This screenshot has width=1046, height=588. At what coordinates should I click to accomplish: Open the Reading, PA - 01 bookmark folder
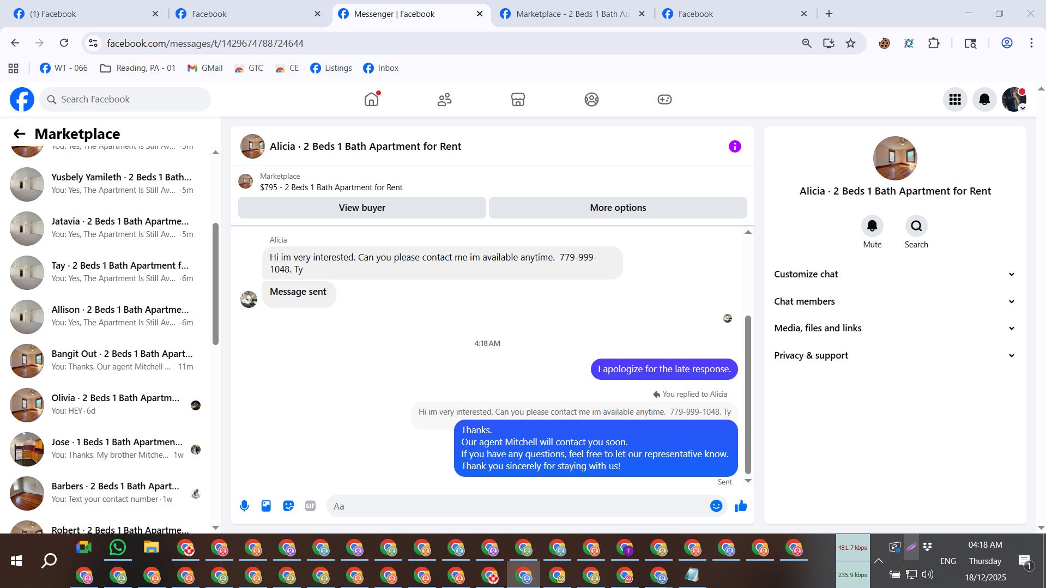138,68
